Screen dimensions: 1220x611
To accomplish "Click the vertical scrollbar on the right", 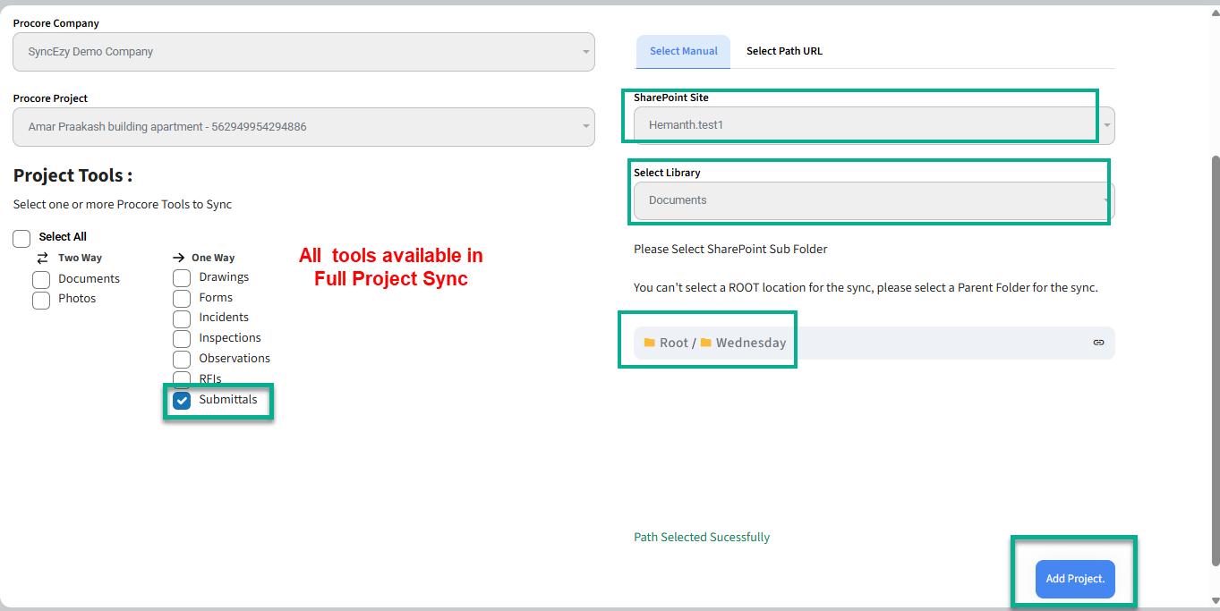I will click(1215, 358).
